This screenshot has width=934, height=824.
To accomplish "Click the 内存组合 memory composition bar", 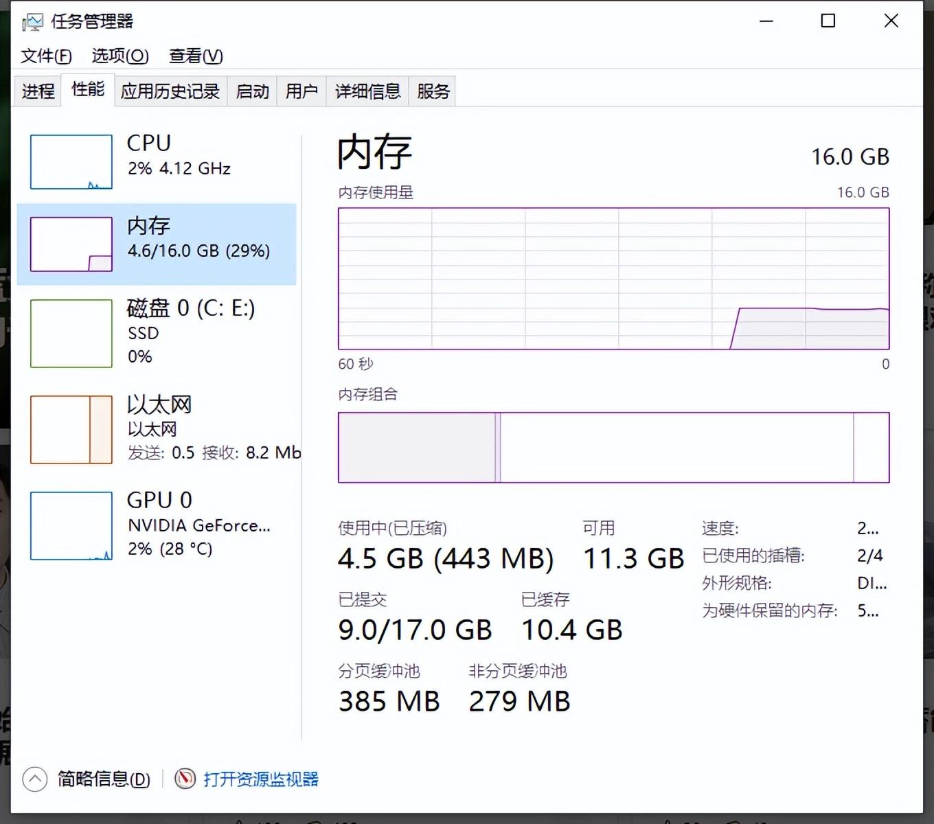I will [613, 446].
